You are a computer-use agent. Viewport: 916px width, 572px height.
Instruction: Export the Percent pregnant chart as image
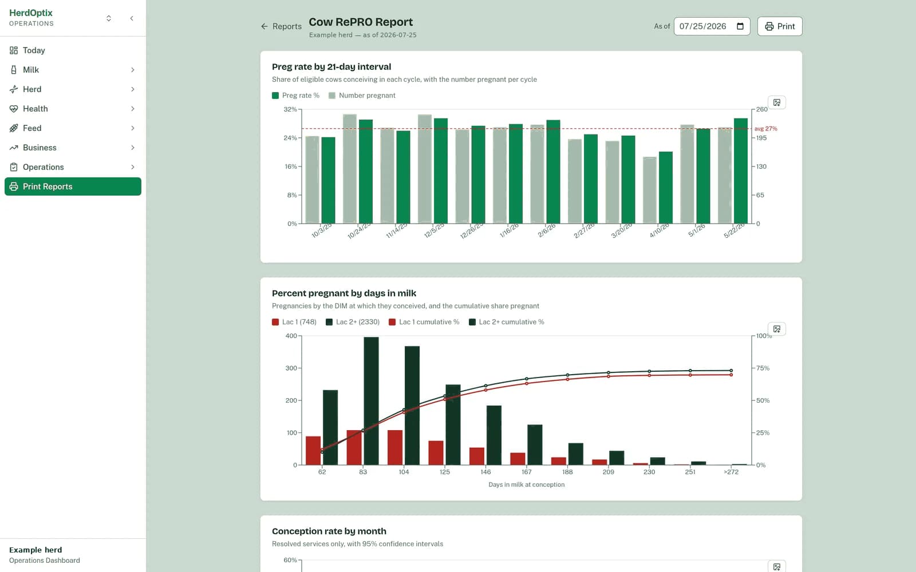point(777,329)
